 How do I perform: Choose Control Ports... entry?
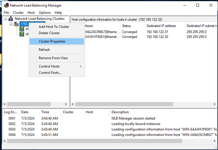point(57,73)
